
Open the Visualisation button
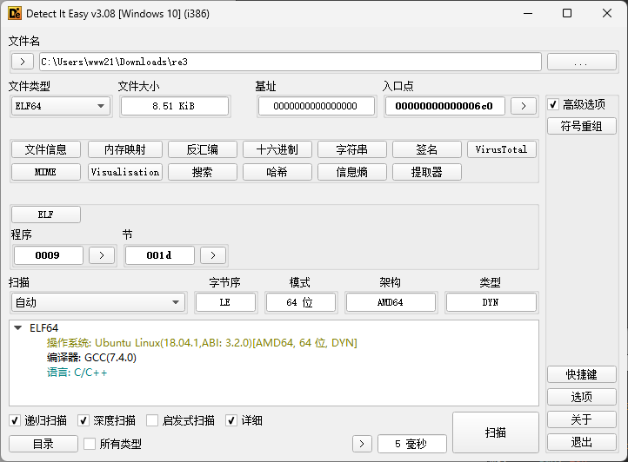point(125,172)
